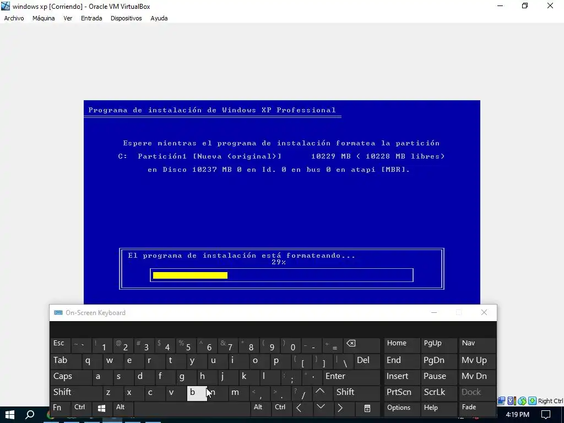This screenshot has height=423, width=564.
Task: Click the highlighted b key
Action: point(197,393)
